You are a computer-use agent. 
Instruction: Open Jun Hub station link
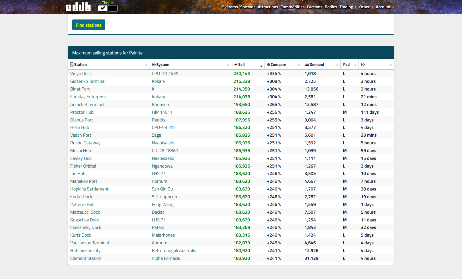[78, 174]
